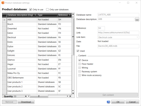Viewport: 141px width, 106px height.
Task: Check the Wire route accessory checkbox
Action: click(80, 75)
